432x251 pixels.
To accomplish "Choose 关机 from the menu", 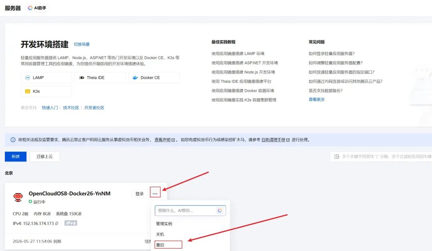I will [160, 235].
